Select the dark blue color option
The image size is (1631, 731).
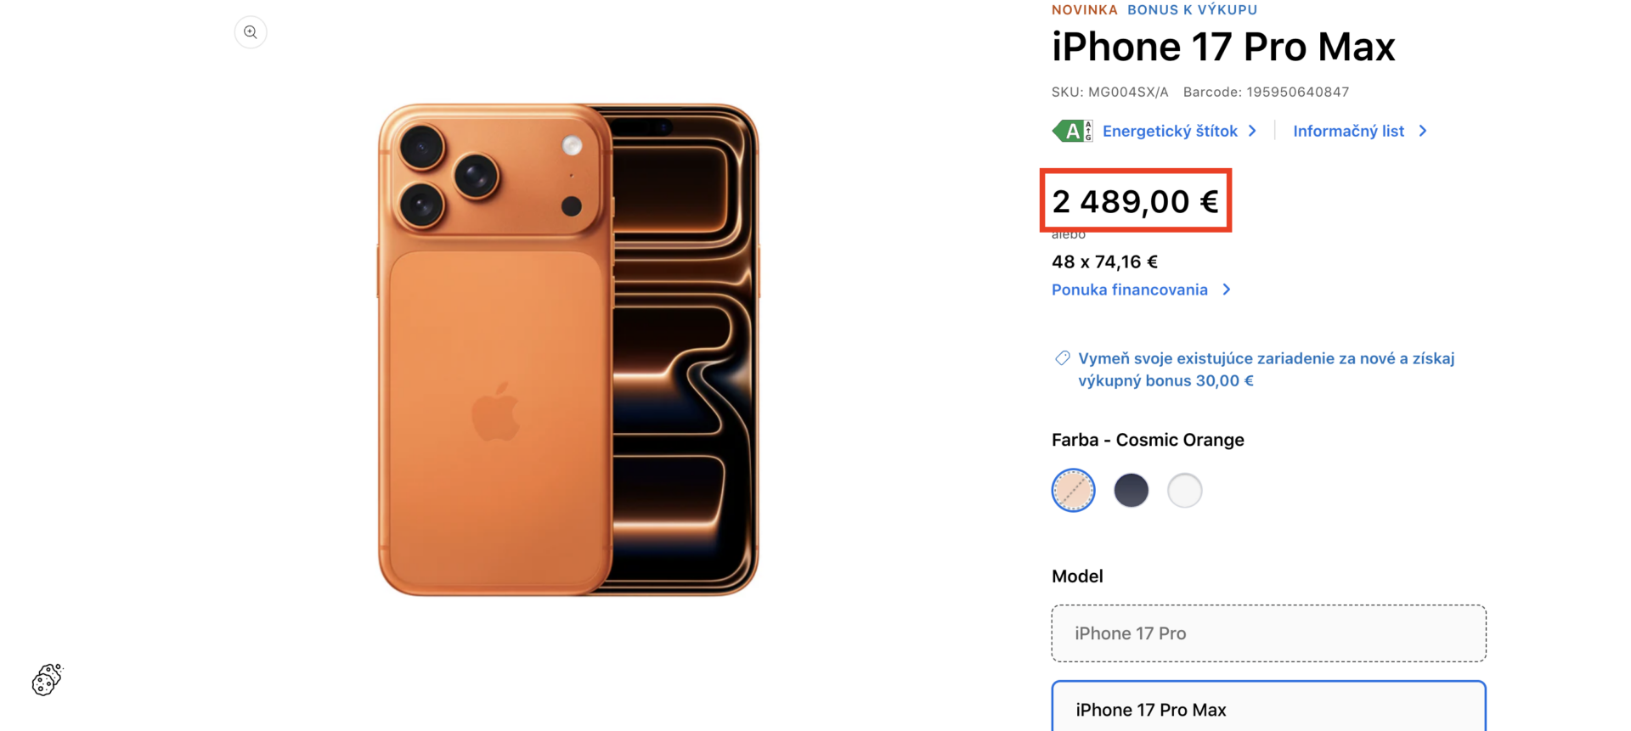(x=1130, y=490)
